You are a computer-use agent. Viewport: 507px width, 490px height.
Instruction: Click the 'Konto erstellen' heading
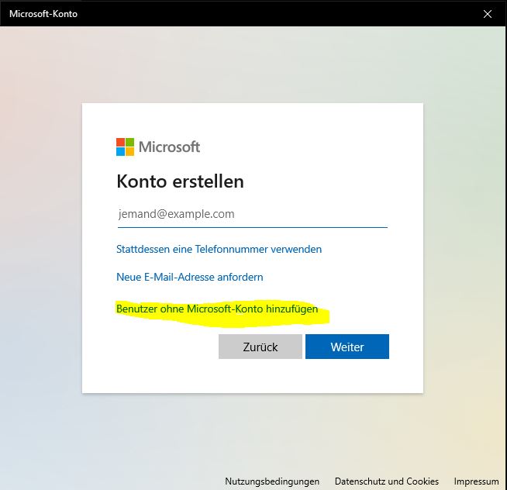click(180, 181)
